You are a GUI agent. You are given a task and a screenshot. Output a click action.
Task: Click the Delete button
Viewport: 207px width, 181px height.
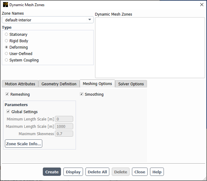(x=121, y=172)
